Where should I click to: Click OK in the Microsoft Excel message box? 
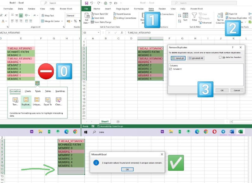127,169
